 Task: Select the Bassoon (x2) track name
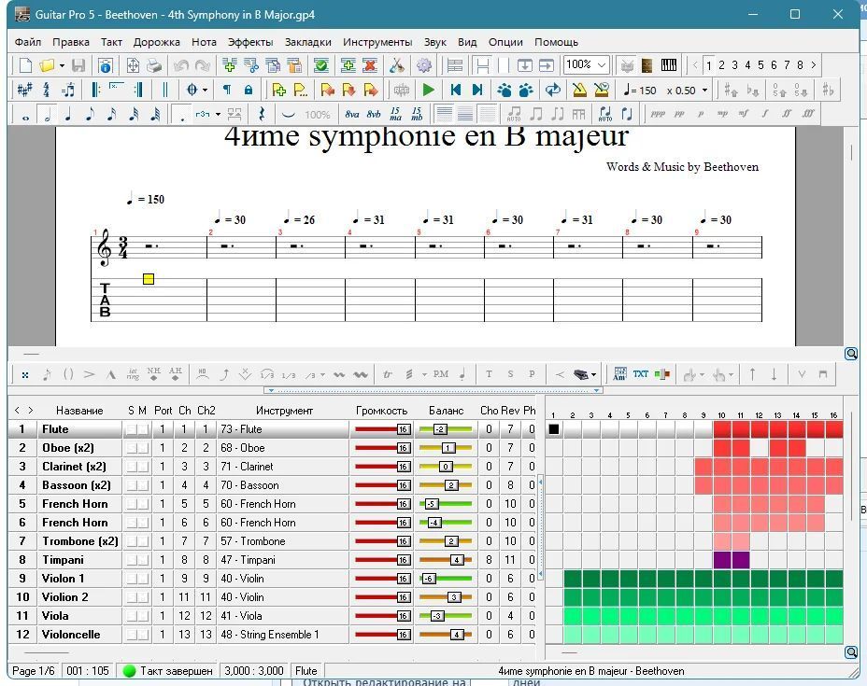pyautogui.click(x=77, y=485)
